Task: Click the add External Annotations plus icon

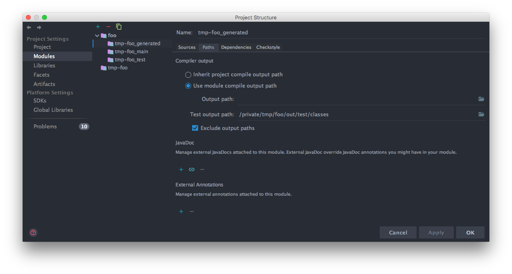Action: [181, 211]
